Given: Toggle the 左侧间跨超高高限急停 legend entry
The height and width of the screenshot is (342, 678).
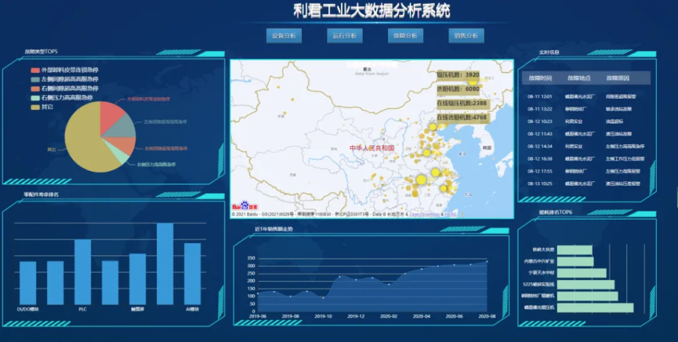Looking at the screenshot, I should click(x=65, y=79).
